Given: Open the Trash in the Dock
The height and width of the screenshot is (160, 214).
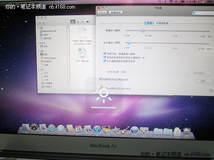Looking at the screenshot, I should tap(187, 132).
